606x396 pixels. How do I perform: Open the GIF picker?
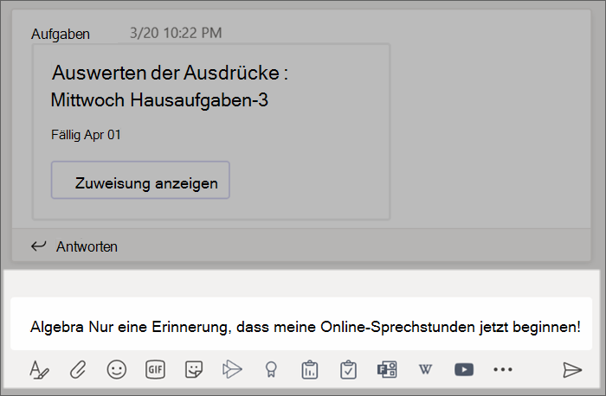[x=155, y=370]
